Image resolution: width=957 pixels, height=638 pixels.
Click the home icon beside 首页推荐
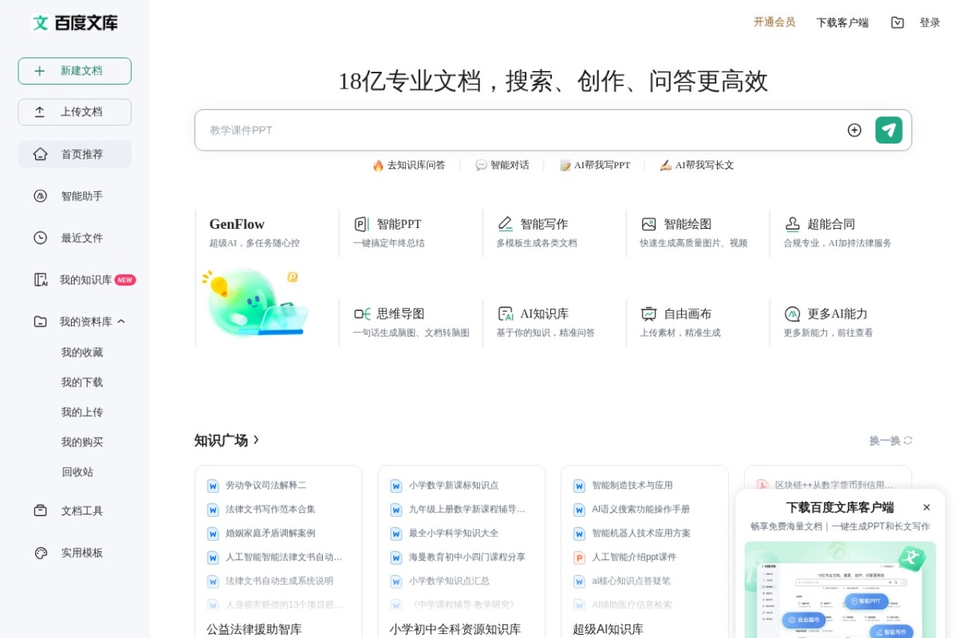pyautogui.click(x=41, y=154)
